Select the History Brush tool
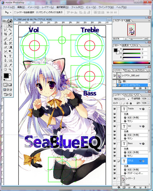 (10, 43)
